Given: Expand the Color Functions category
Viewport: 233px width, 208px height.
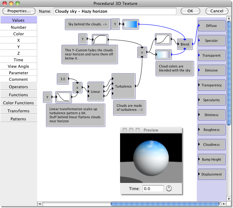Looking at the screenshot, I should (x=19, y=103).
